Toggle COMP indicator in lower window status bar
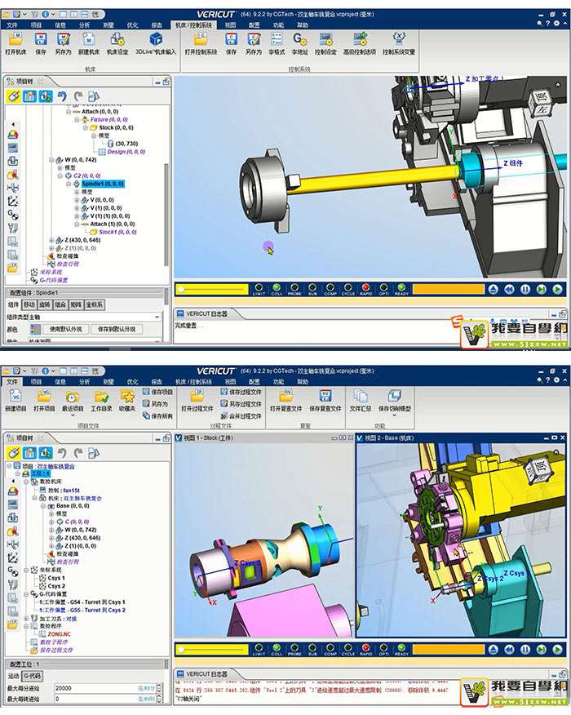Image resolution: width=571 pixels, height=715 pixels. [x=330, y=648]
